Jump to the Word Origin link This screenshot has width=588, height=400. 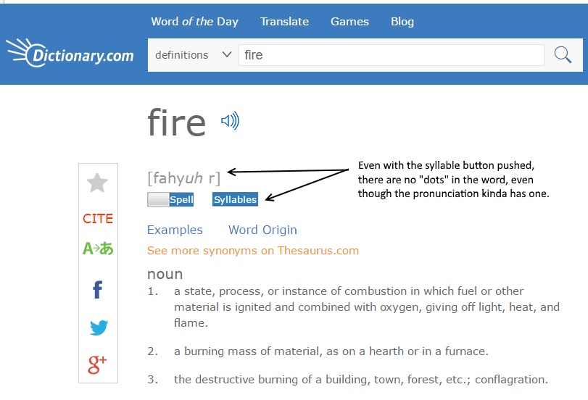pos(263,230)
